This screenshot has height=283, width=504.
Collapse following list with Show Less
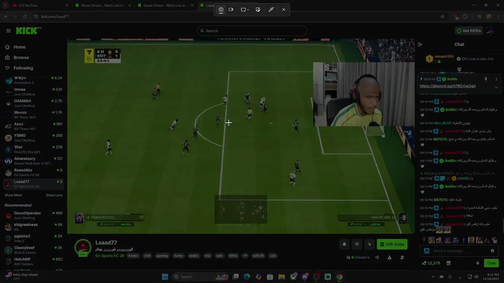click(54, 195)
